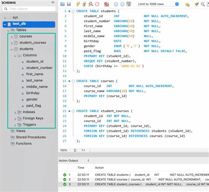Click the Time column header
The width and height of the screenshot is (209, 192).
(x=81, y=168)
